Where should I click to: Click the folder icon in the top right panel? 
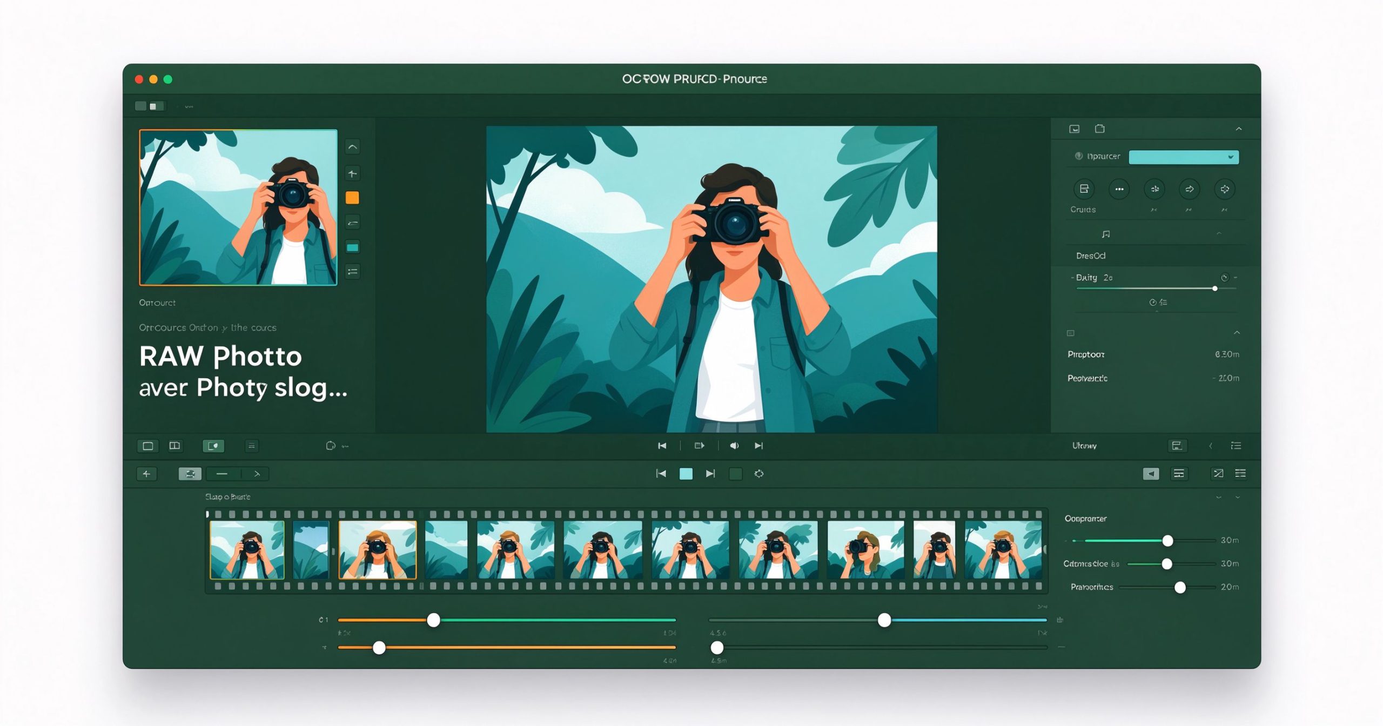tap(1099, 129)
